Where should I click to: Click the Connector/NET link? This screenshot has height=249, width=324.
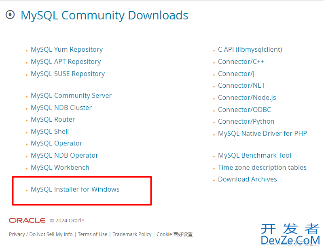(x=241, y=85)
